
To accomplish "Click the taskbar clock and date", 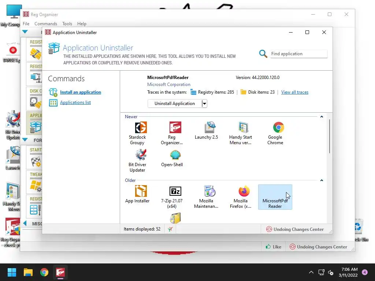I will click(x=348, y=272).
